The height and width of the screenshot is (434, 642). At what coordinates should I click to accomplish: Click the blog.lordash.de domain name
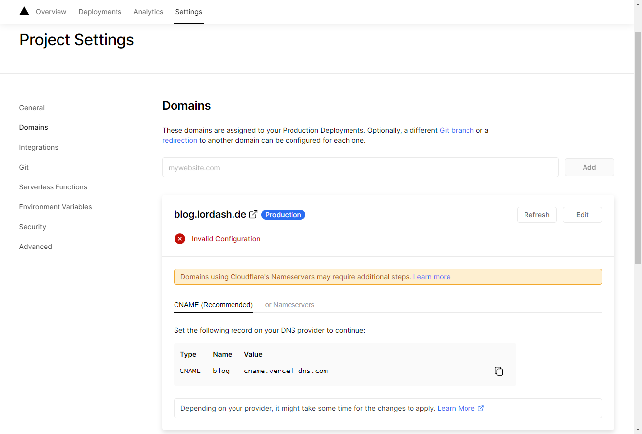point(210,214)
